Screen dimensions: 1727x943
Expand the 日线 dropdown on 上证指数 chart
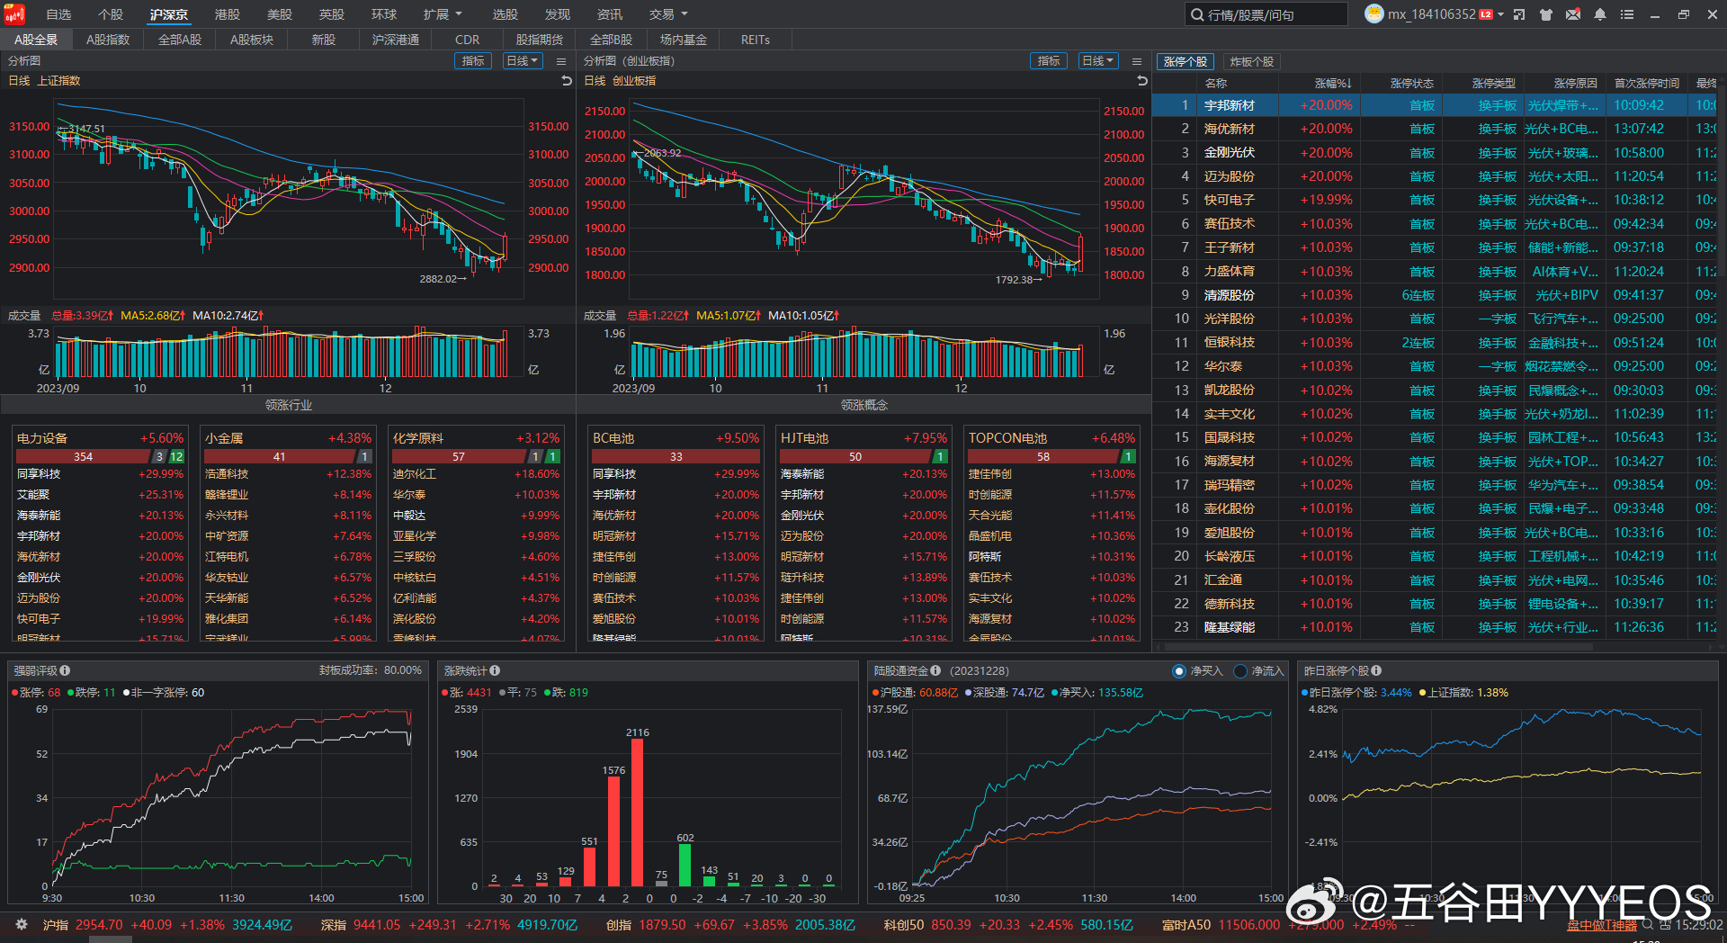(523, 61)
